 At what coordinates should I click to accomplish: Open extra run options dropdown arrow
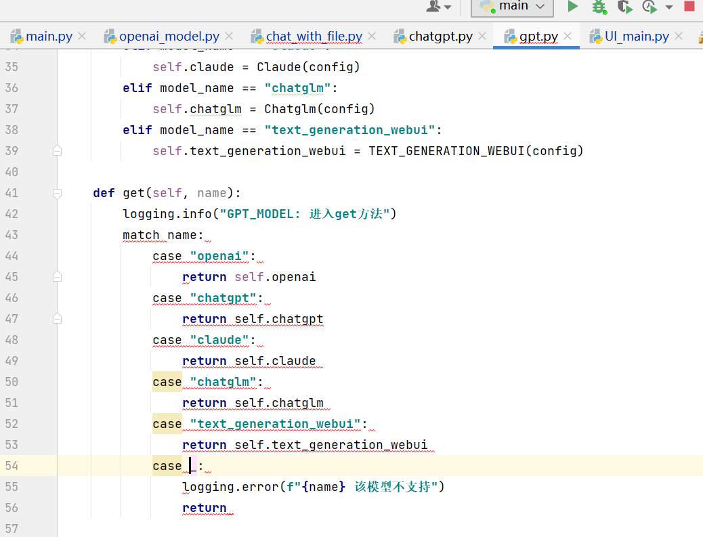coord(668,7)
